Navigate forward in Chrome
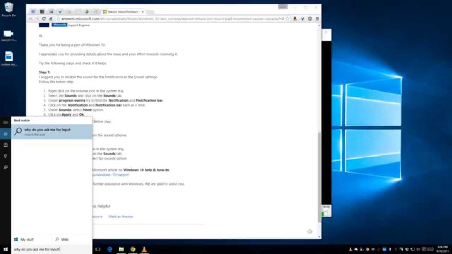This screenshot has height=254, width=452. tap(37, 19)
